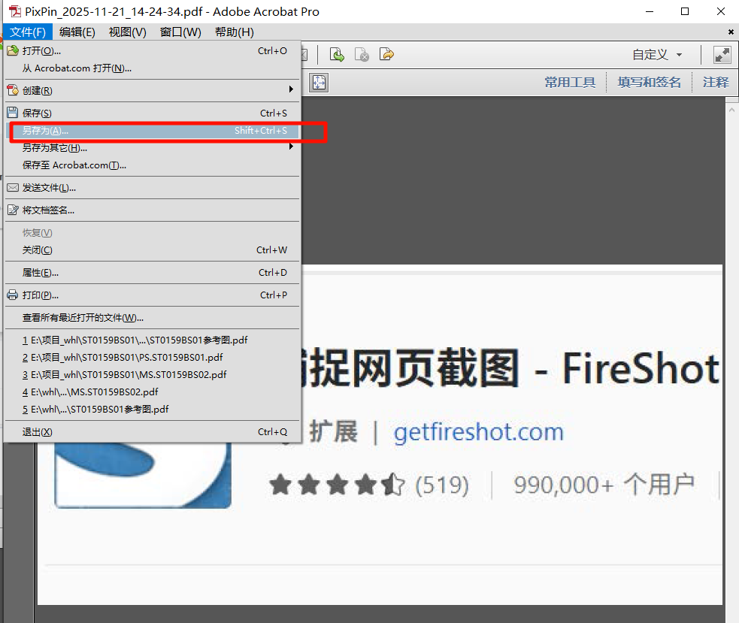Open the 填写和签名 panel
Image resolution: width=739 pixels, height=623 pixels.
tap(649, 83)
